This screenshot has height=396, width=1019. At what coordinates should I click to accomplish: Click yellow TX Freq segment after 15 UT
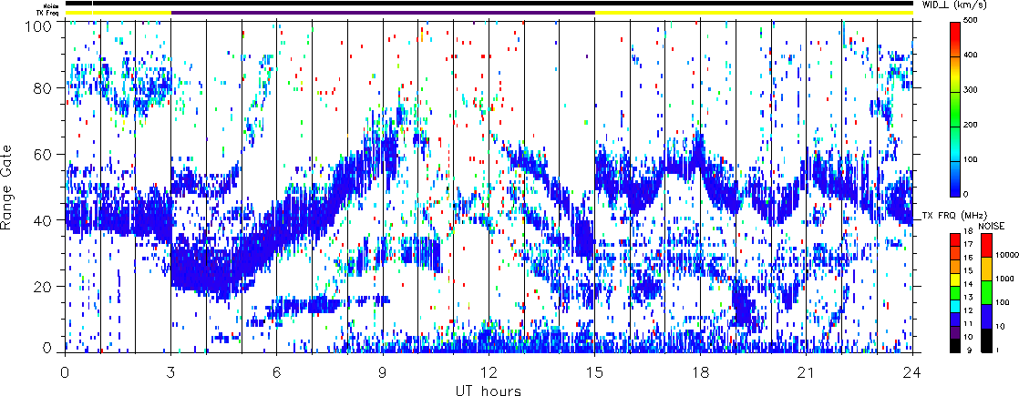click(755, 13)
